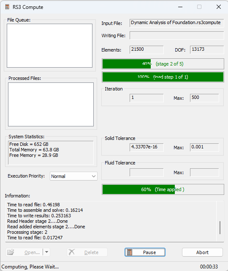Screen dimensions: 228x271
Task: Abort the computation
Action: click(202, 252)
